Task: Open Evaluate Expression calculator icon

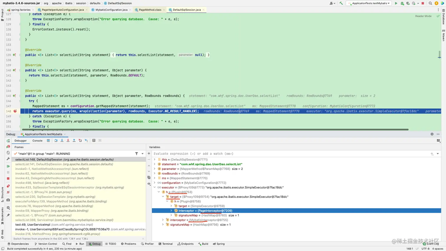Action: pyautogui.click(x=94, y=140)
